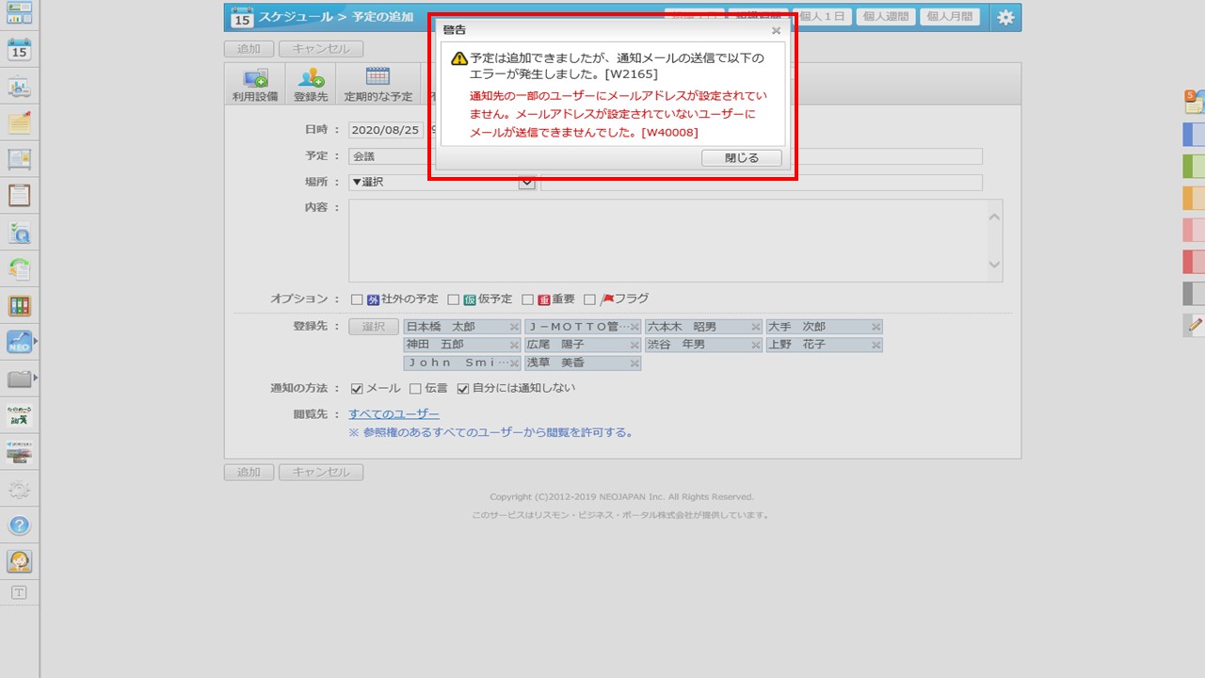Screen dimensions: 1205x678
Task: Switch to 個人月間 view tab
Action: click(x=950, y=16)
